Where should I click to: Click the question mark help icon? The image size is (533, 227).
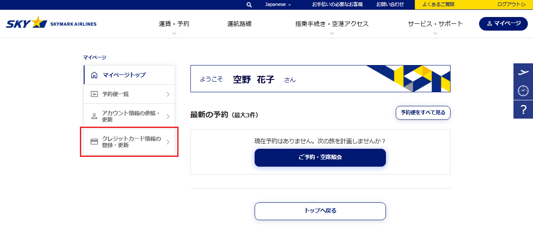523,110
